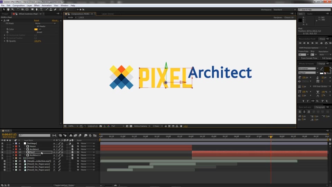
Task: Click the Character panel eyedropper
Action: (322, 69)
